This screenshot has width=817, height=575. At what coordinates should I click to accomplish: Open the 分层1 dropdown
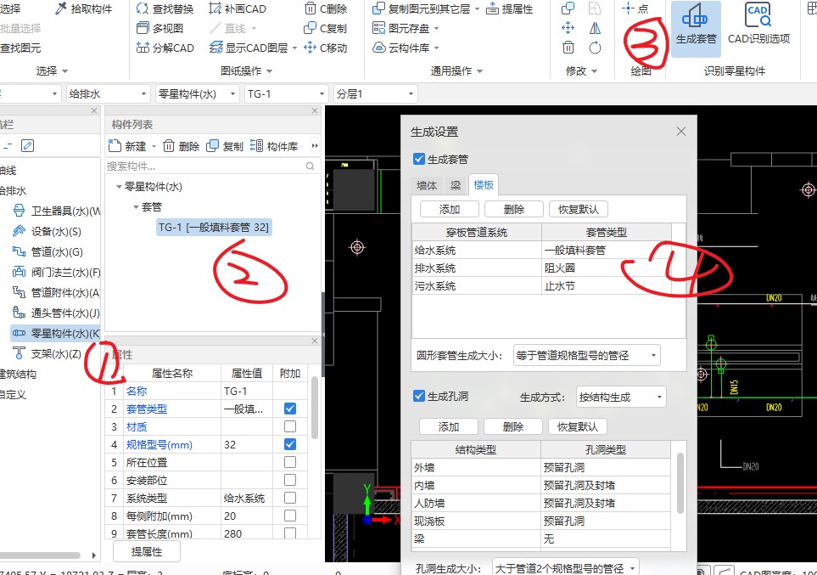coord(375,94)
